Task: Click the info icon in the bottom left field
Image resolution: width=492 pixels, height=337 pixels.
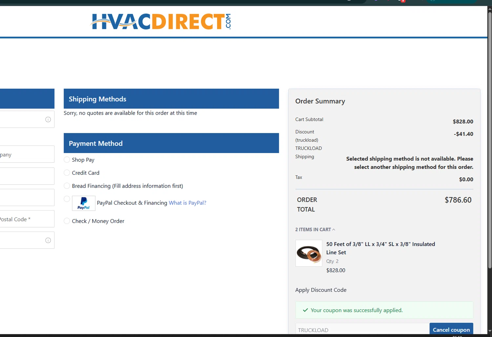Action: (x=48, y=240)
